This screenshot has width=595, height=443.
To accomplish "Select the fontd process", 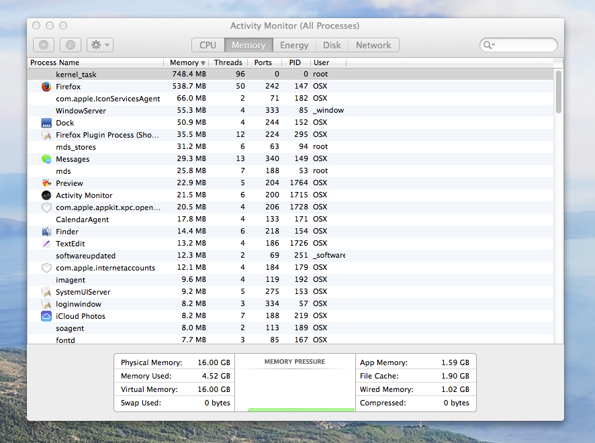I will (x=65, y=340).
